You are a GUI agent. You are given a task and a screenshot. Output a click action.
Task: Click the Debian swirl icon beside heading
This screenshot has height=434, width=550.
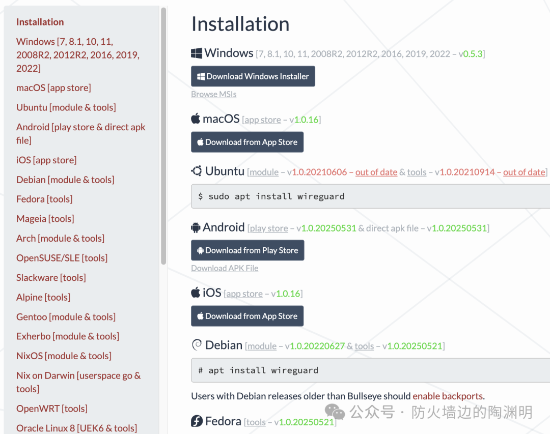pos(197,345)
